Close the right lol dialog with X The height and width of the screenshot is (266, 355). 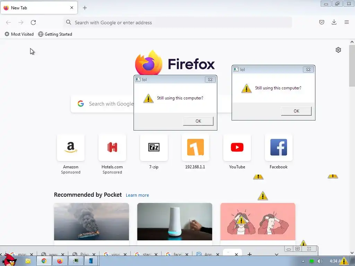pyautogui.click(x=308, y=69)
